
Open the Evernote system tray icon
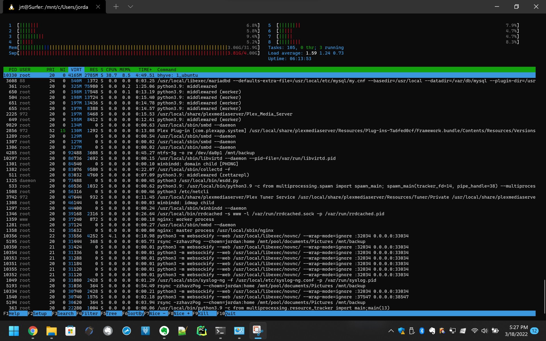click(432, 331)
